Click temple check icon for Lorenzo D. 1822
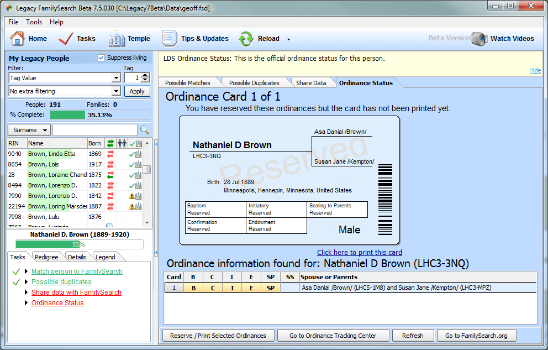 tap(135, 185)
